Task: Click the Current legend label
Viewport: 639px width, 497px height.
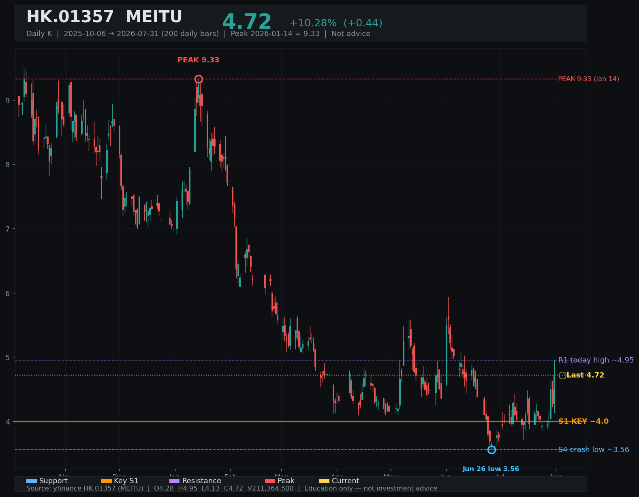Action: [x=346, y=481]
